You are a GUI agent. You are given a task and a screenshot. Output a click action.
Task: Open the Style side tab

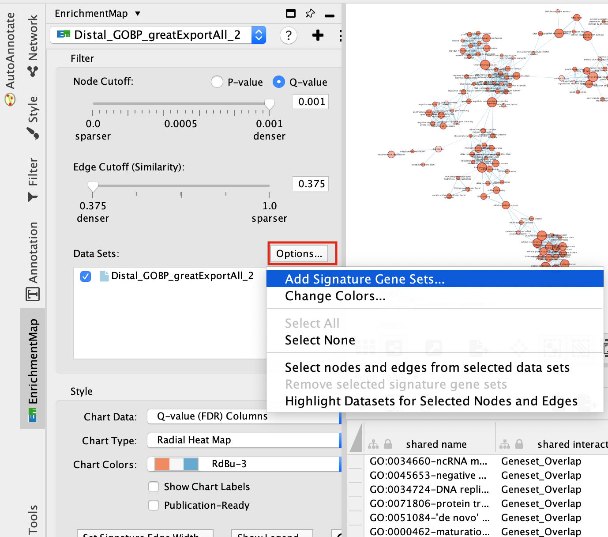point(33,117)
